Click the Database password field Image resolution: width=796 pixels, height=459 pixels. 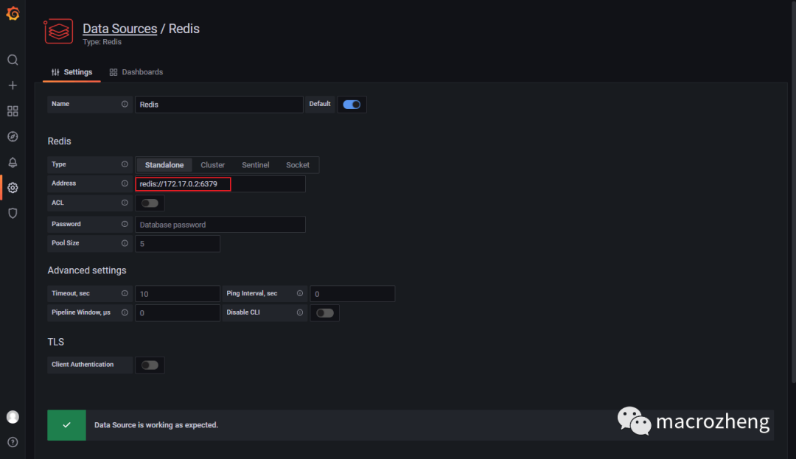[x=220, y=225]
